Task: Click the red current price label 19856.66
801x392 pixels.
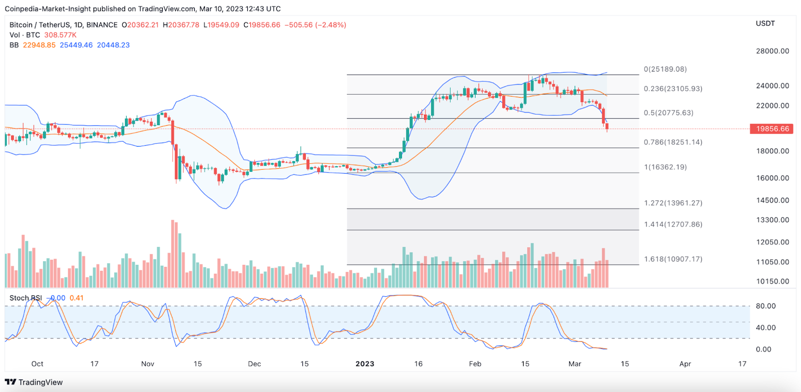Action: [772, 129]
